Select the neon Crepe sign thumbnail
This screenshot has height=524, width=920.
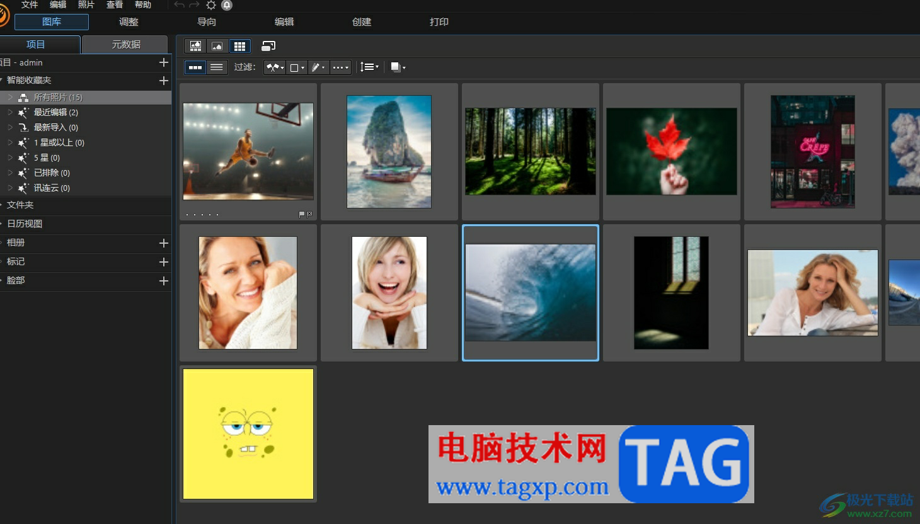813,152
